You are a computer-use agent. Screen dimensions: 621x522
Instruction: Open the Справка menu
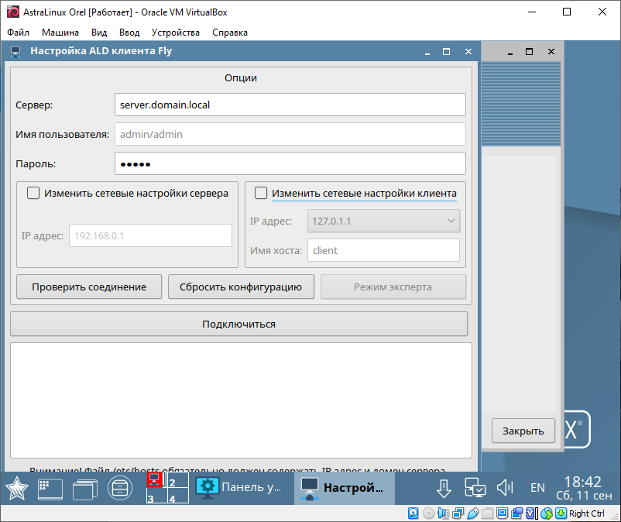point(230,33)
